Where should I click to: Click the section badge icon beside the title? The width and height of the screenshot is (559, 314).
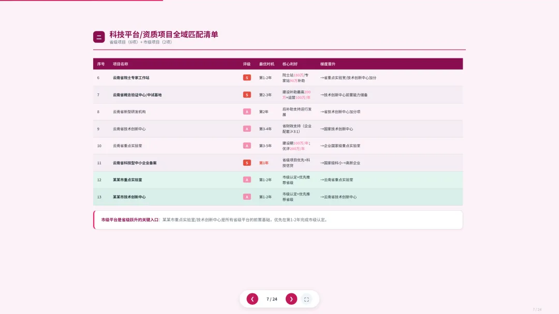[x=99, y=37]
